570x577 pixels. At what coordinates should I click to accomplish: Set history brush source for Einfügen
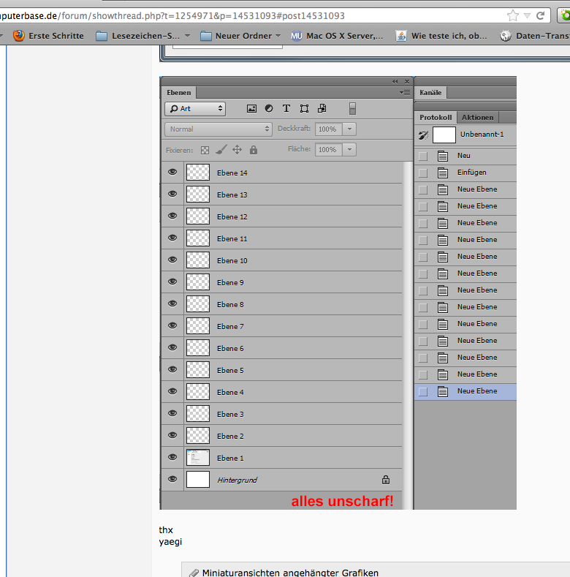pyautogui.click(x=423, y=173)
